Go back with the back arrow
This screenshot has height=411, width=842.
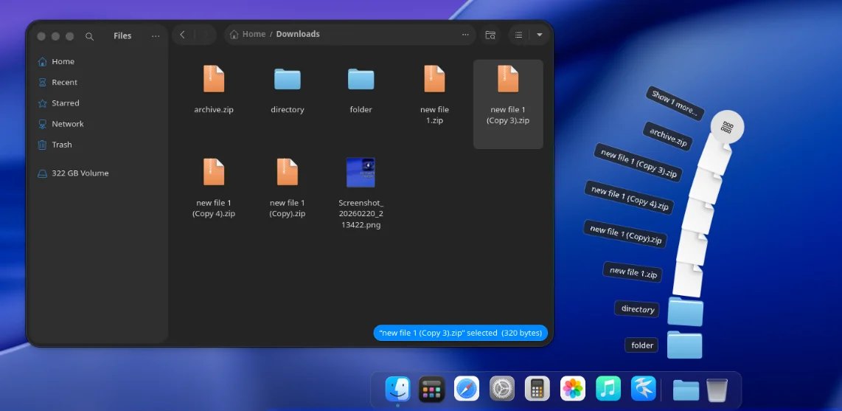click(183, 35)
